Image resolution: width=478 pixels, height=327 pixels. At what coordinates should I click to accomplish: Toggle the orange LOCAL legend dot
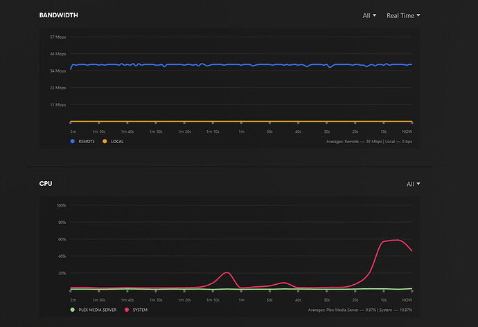point(105,141)
